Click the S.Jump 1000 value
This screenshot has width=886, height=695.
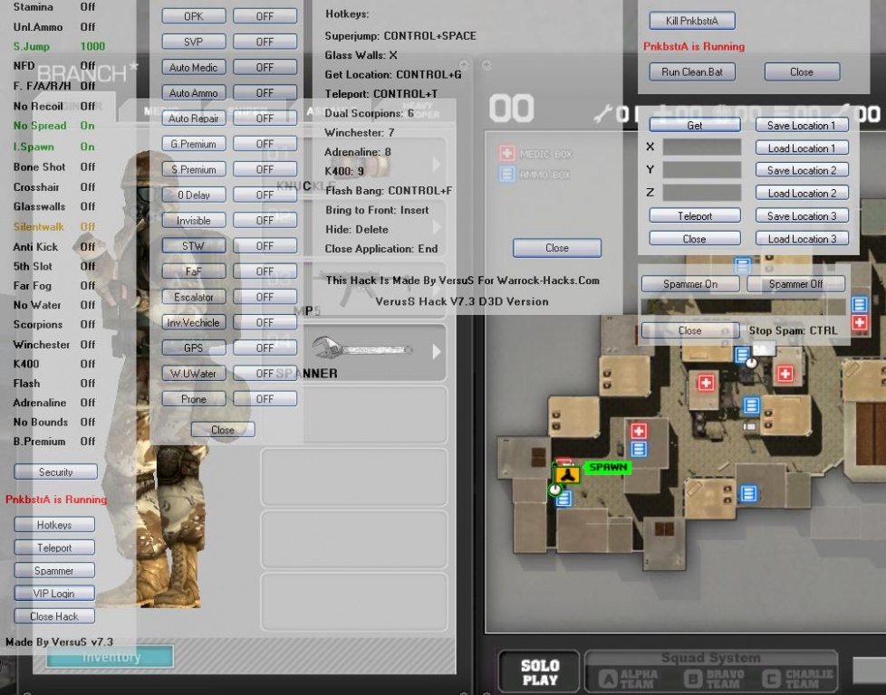tap(92, 46)
